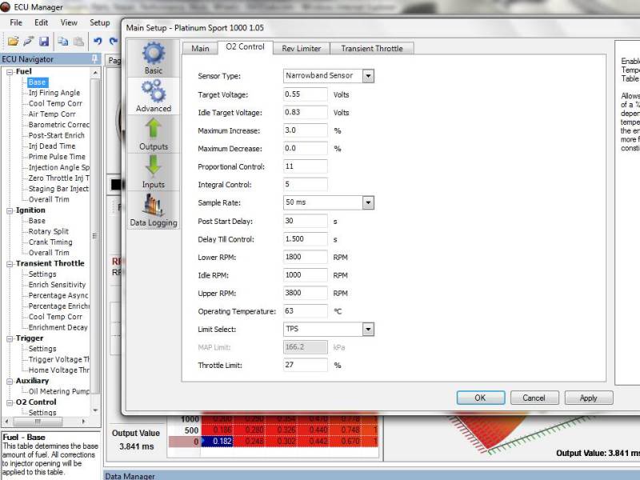Open file with the folder toolbar icon
The image size is (640, 480).
[13, 41]
